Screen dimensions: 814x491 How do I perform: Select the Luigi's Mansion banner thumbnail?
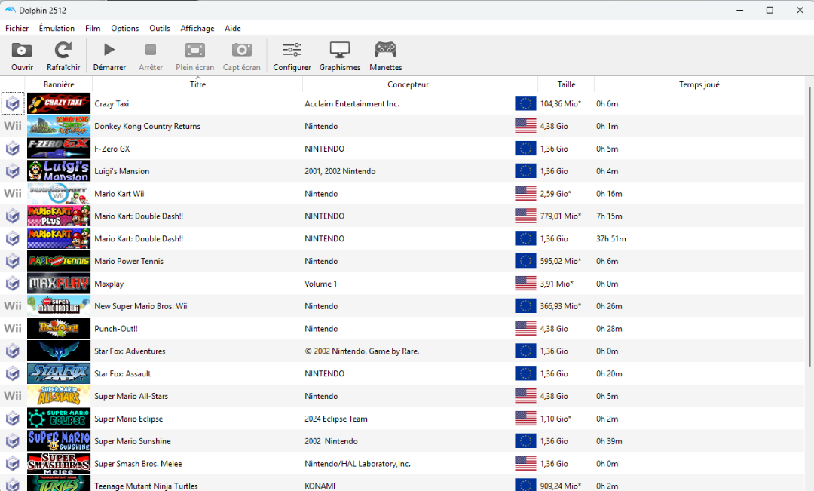pos(59,171)
